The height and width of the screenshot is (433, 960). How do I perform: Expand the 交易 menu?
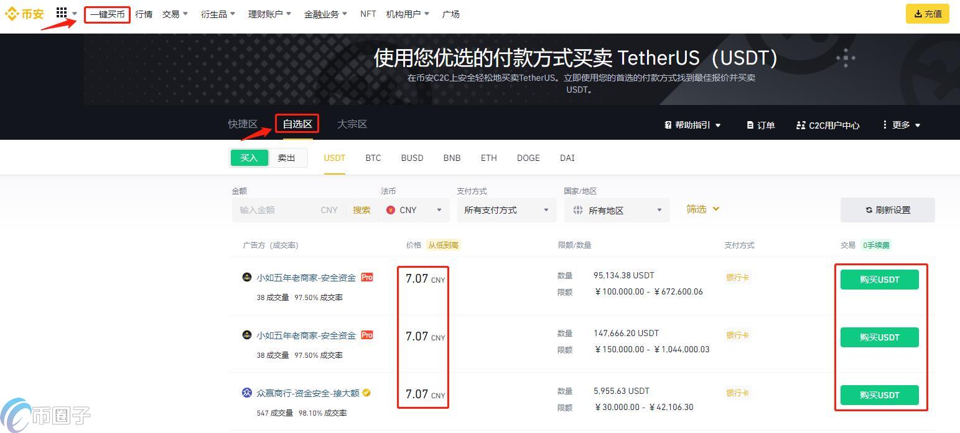(175, 14)
